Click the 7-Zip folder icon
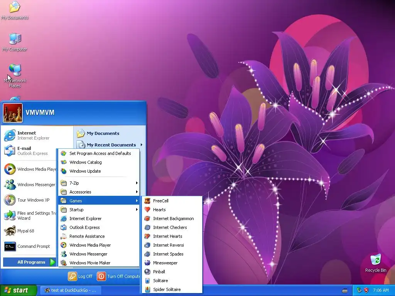 tap(64, 183)
